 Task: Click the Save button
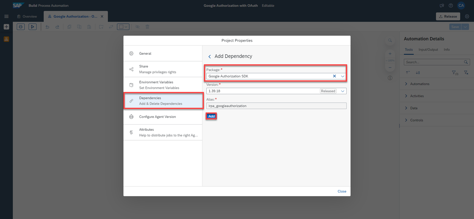pos(455,27)
